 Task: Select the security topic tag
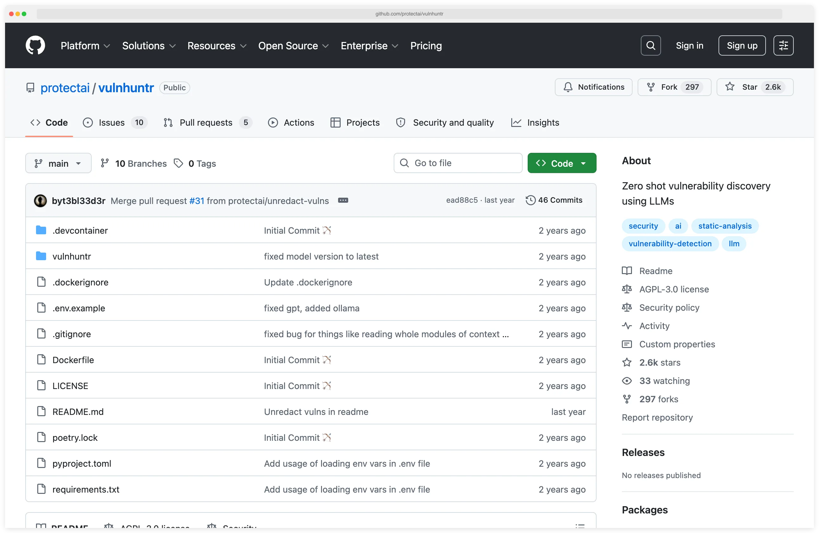coord(643,226)
